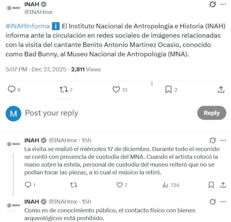
Task: Share the main post via share icon
Action: click(221, 90)
